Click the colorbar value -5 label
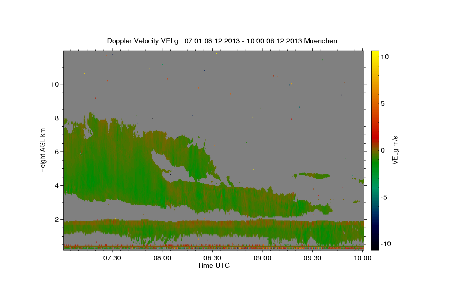Image resolution: width=450 pixels, height=300 pixels. [x=384, y=197]
